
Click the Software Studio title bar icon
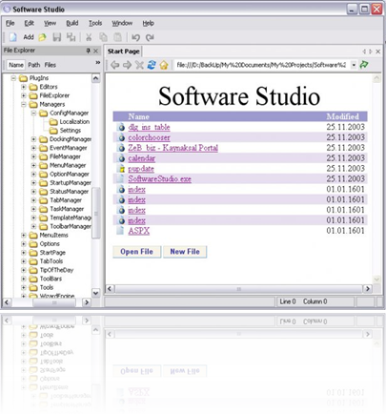(7, 9)
